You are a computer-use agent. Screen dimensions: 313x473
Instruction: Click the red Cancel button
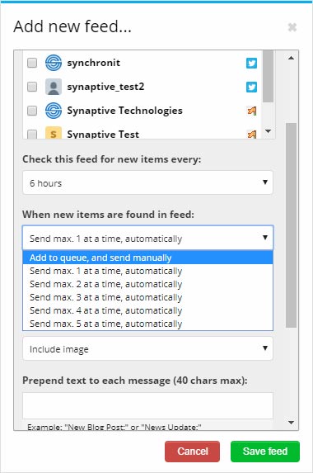click(192, 452)
